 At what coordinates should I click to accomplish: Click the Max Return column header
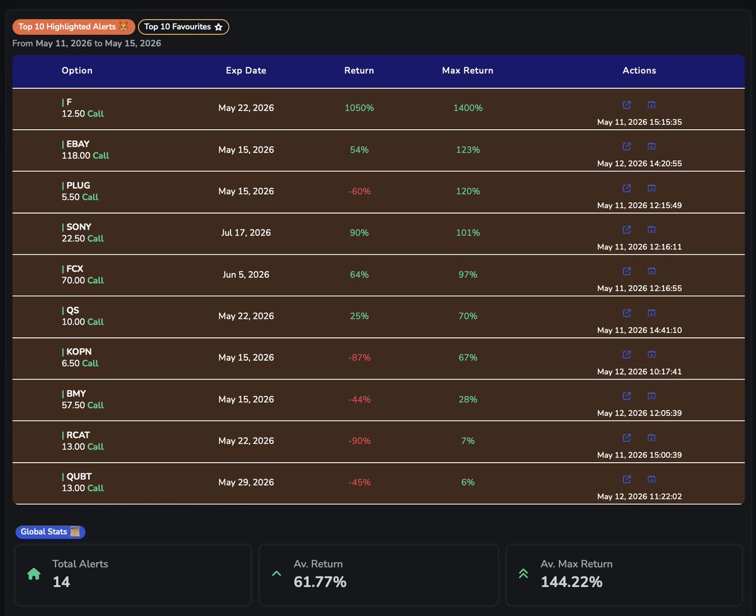[467, 71]
